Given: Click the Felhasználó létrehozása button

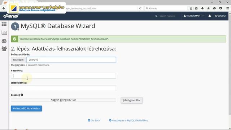Looking at the screenshot, I should [x=26, y=108].
